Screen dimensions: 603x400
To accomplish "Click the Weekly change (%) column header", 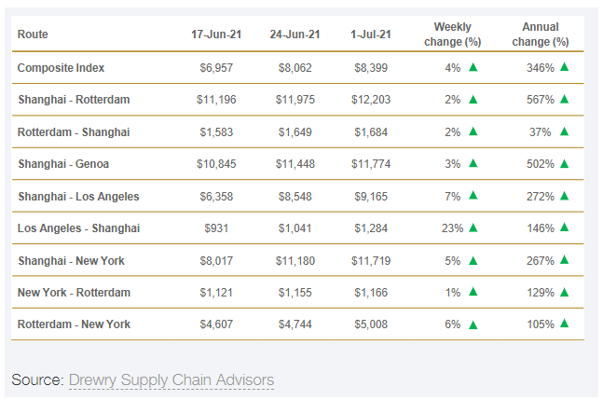I will tap(453, 34).
